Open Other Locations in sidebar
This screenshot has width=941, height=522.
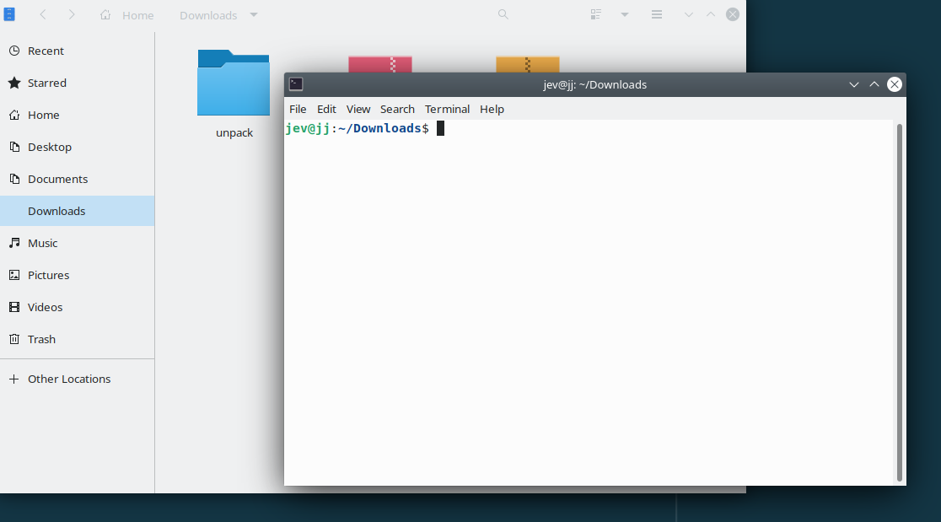pyautogui.click(x=69, y=379)
